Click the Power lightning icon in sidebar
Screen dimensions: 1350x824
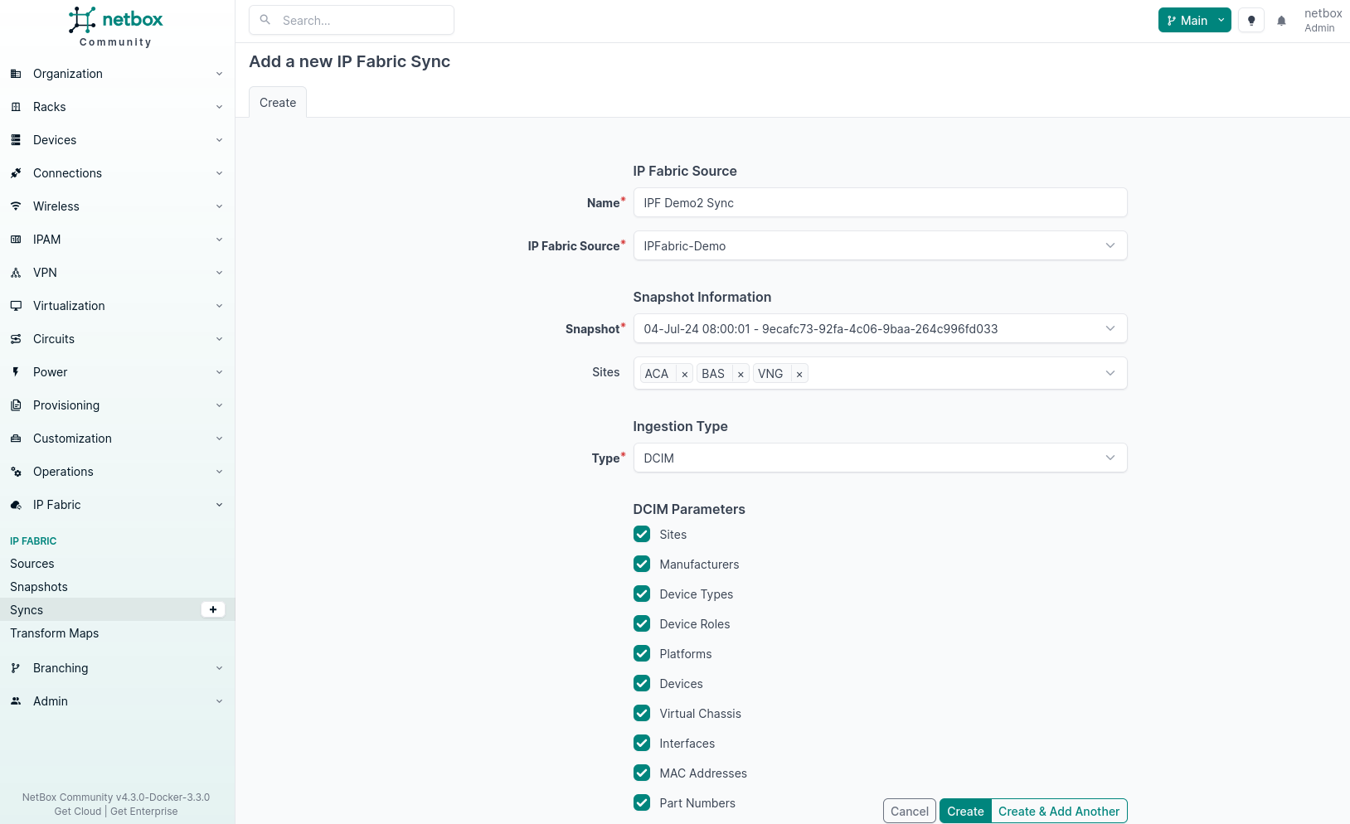(16, 372)
